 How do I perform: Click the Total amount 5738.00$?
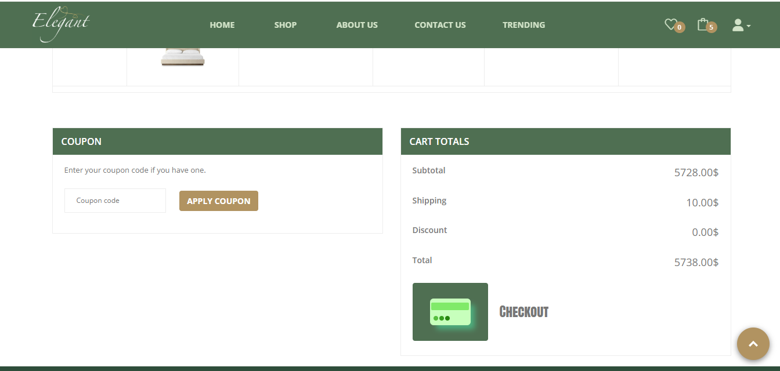(x=696, y=263)
